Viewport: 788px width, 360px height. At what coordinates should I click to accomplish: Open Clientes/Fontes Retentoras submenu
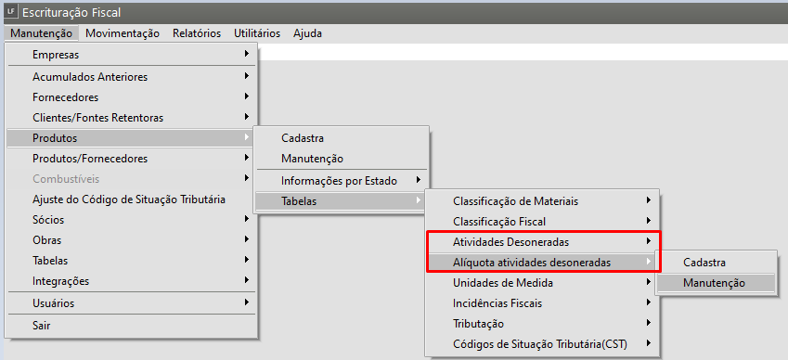pos(132,118)
